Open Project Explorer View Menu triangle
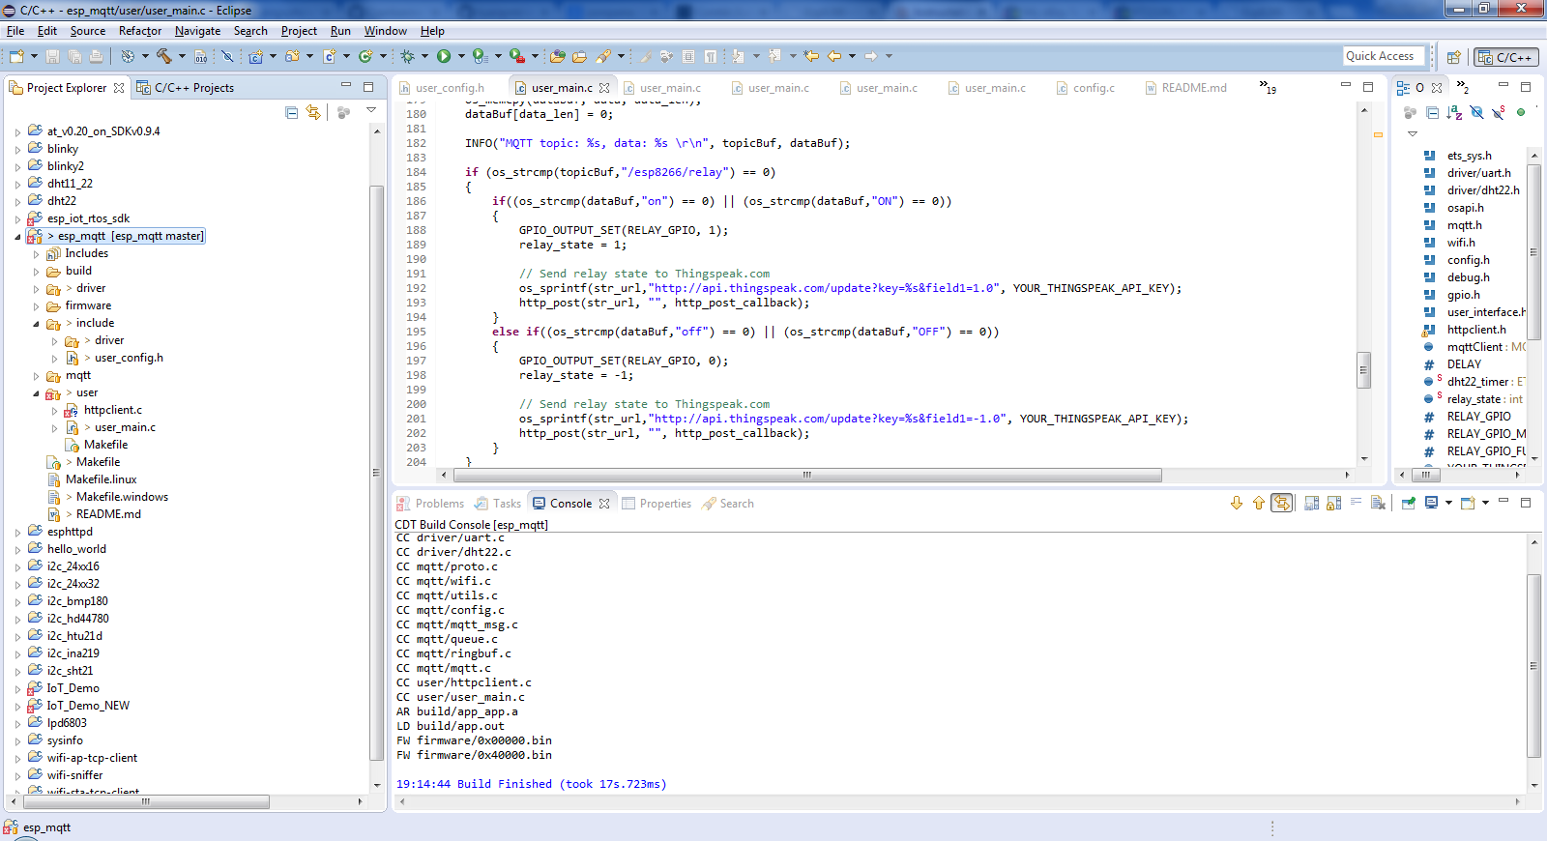This screenshot has height=841, width=1547. pos(371,111)
